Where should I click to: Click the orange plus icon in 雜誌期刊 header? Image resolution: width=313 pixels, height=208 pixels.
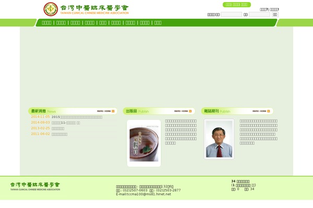269,111
